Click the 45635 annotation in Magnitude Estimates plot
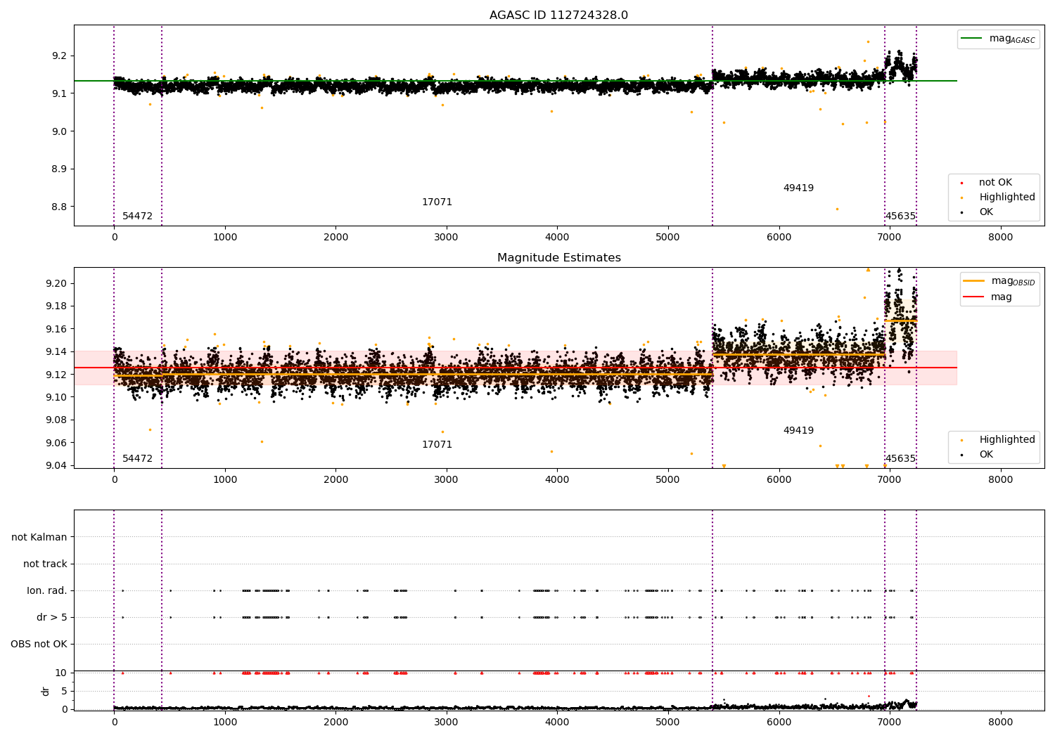Screen dimensions: 1055x738 [x=900, y=459]
